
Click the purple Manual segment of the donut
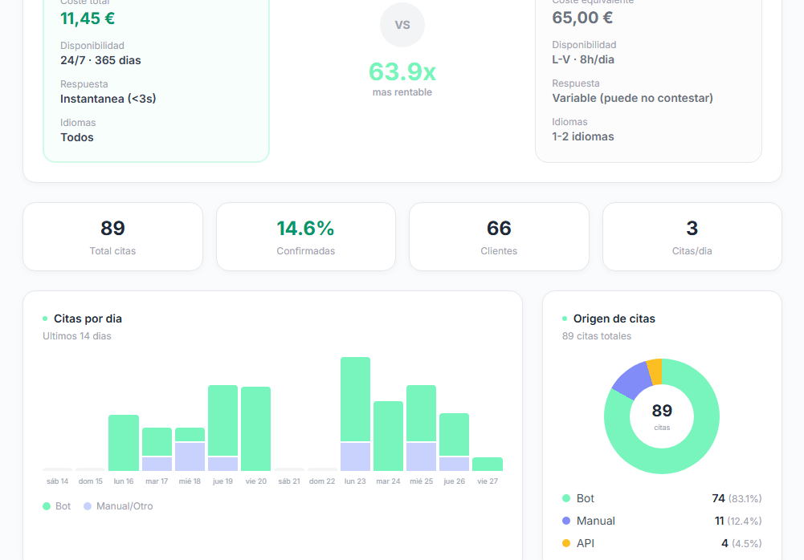point(632,382)
